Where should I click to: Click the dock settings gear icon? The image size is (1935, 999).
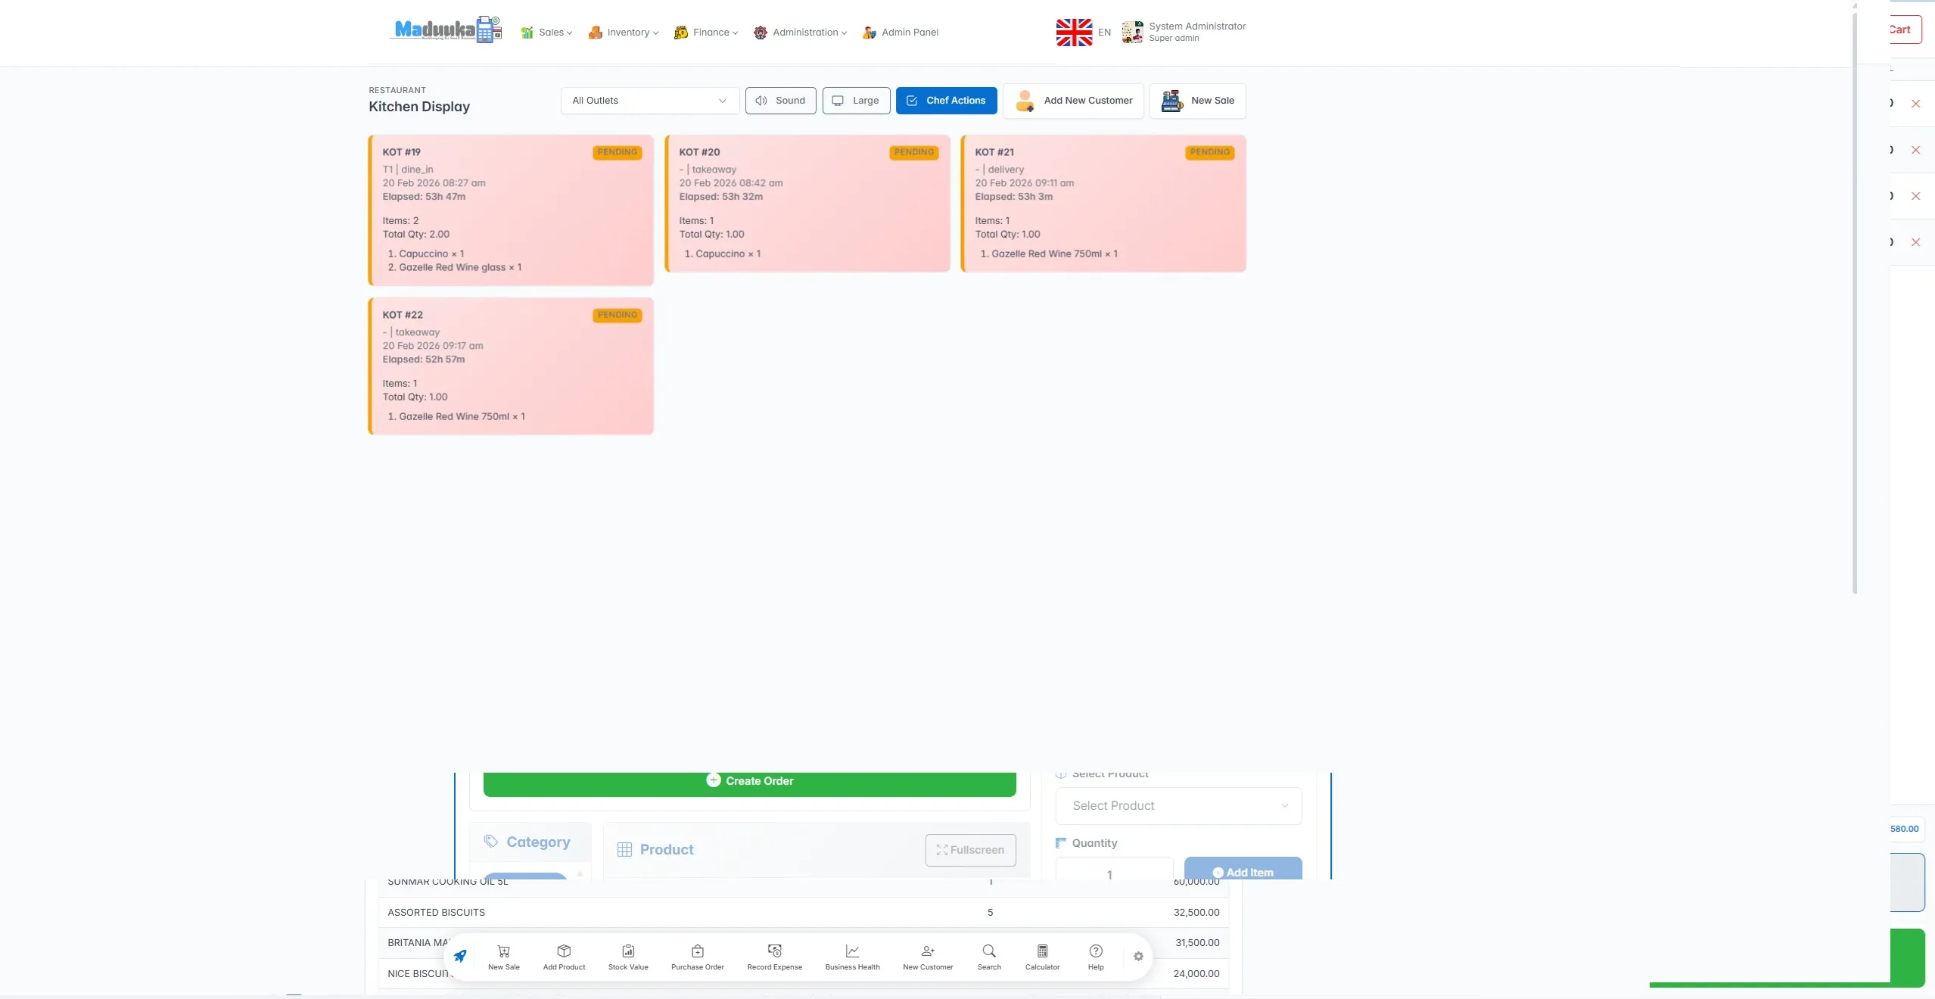(1138, 957)
